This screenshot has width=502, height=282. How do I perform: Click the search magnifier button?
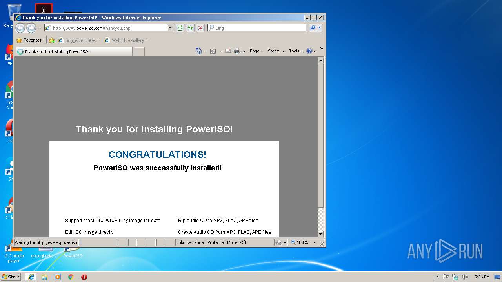coord(313,28)
